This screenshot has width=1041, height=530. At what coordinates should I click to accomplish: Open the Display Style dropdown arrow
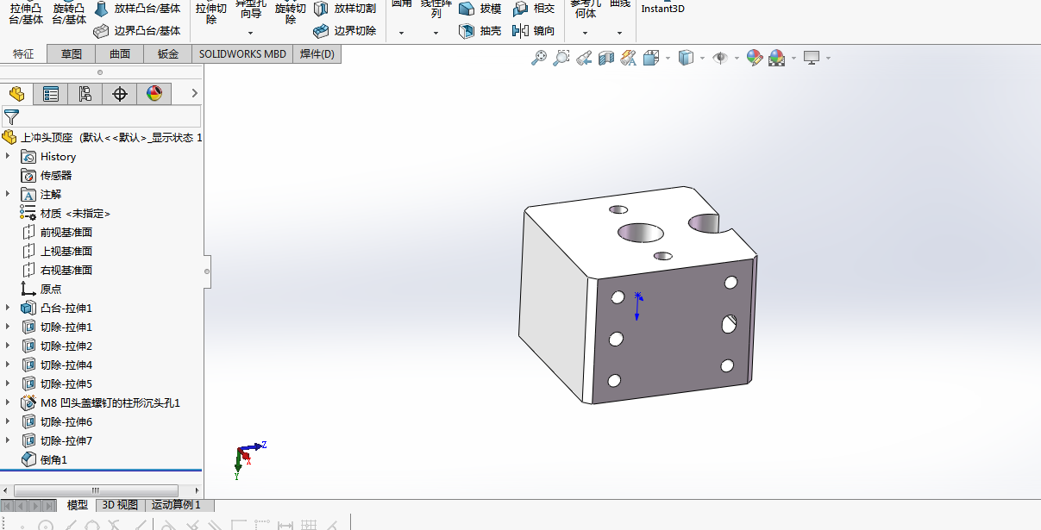(703, 59)
